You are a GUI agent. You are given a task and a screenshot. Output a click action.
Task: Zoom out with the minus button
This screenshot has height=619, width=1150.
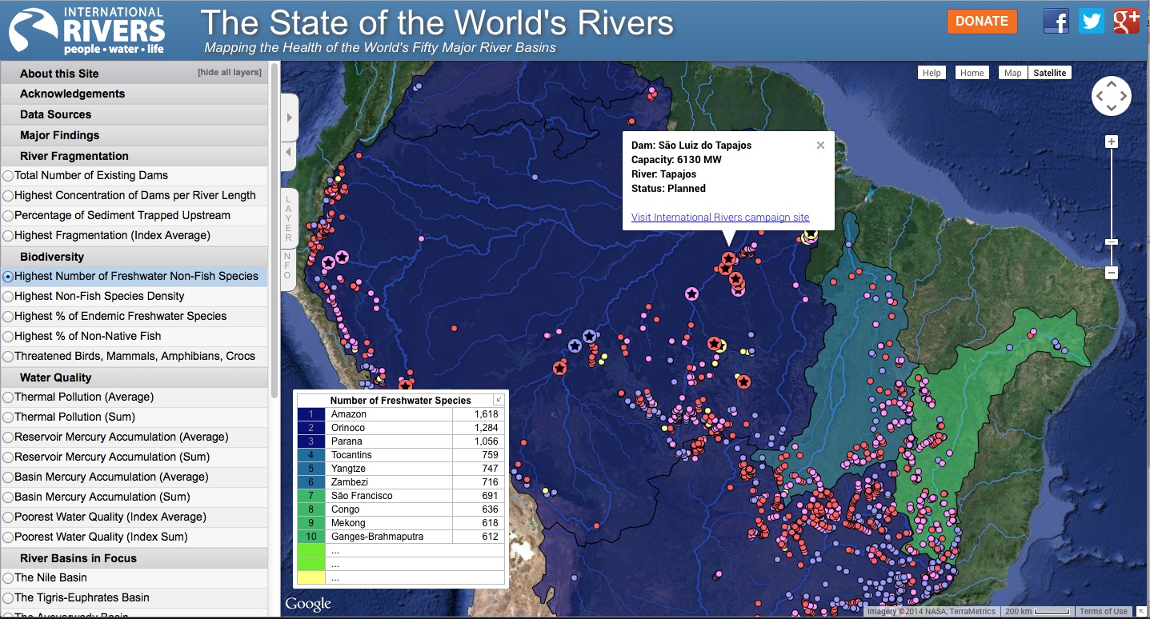[1111, 273]
